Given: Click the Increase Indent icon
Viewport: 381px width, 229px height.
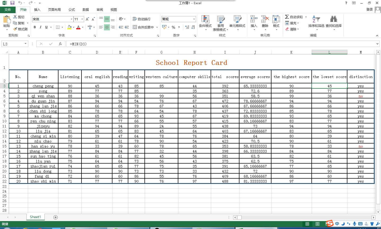Looking at the screenshot, I should (x=127, y=27).
